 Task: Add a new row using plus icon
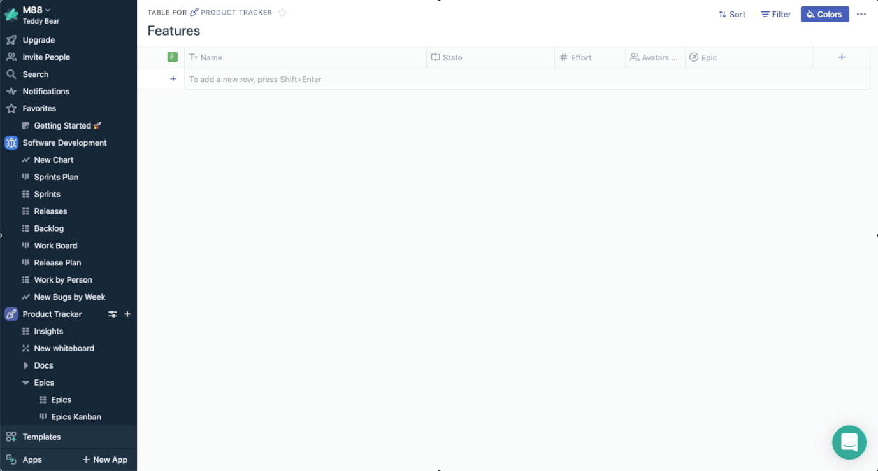[173, 80]
